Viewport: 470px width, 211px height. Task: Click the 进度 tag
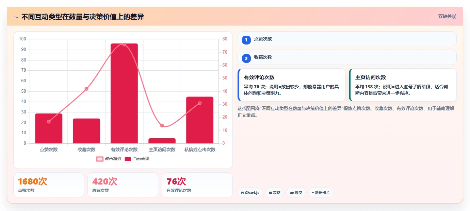[296, 193]
